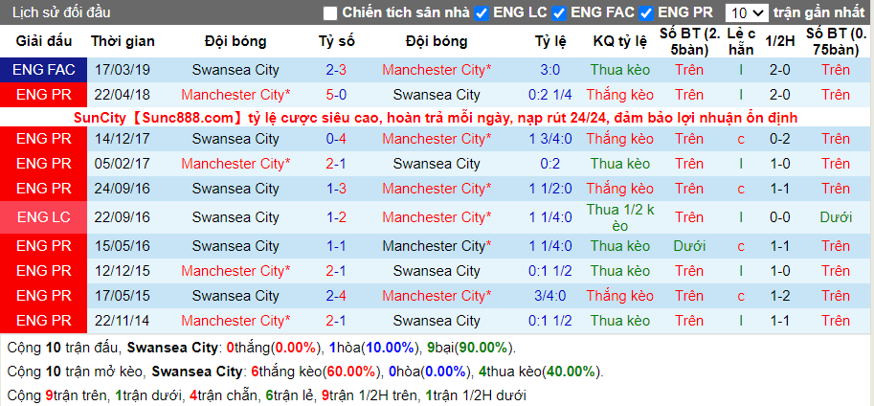Viewport: 874px width, 406px height.
Task: Open the 1-1 score from 15/05/16
Action: click(337, 246)
